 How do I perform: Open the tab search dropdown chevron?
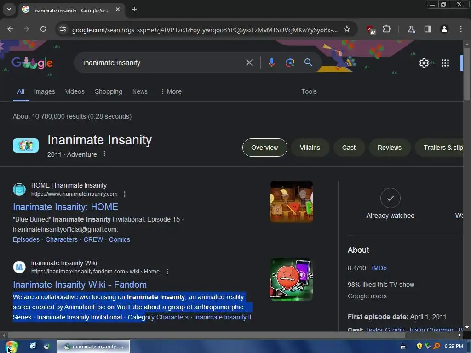tap(9, 9)
